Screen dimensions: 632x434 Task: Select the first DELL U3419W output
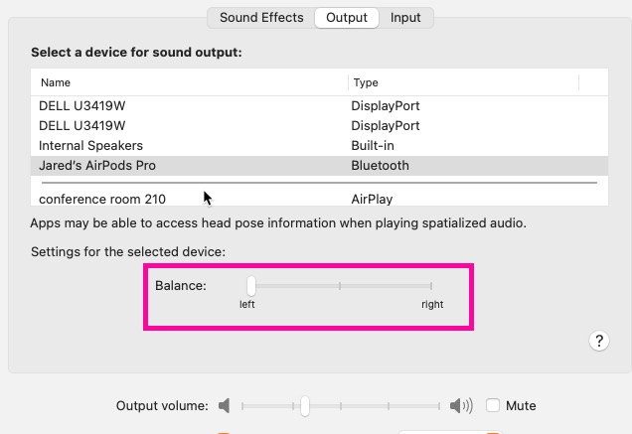point(319,106)
